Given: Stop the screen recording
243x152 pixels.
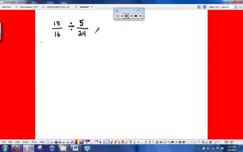Looking at the screenshot, I should tap(135, 16).
